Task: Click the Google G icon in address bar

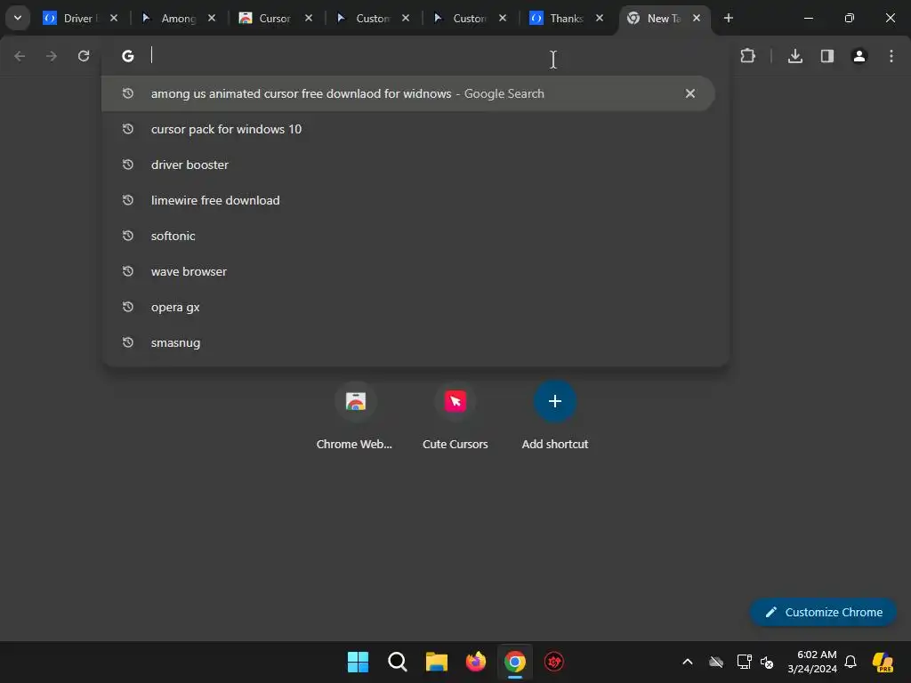Action: (128, 56)
